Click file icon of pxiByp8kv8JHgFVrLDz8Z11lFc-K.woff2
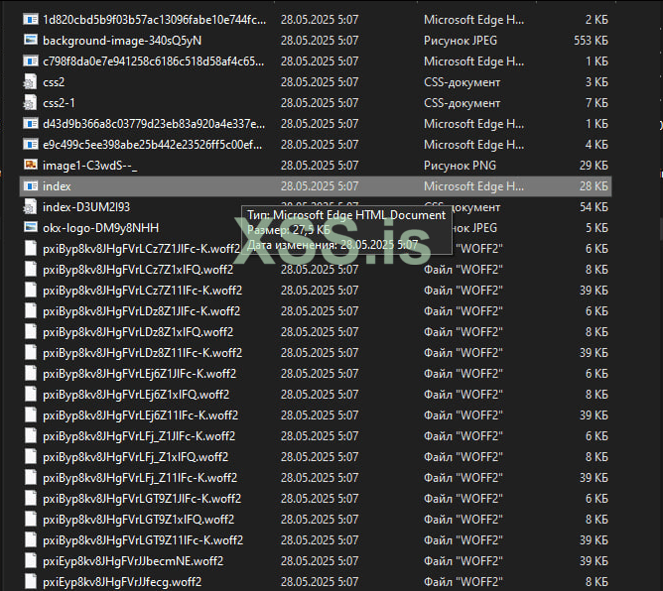The width and height of the screenshot is (663, 591). click(x=31, y=352)
